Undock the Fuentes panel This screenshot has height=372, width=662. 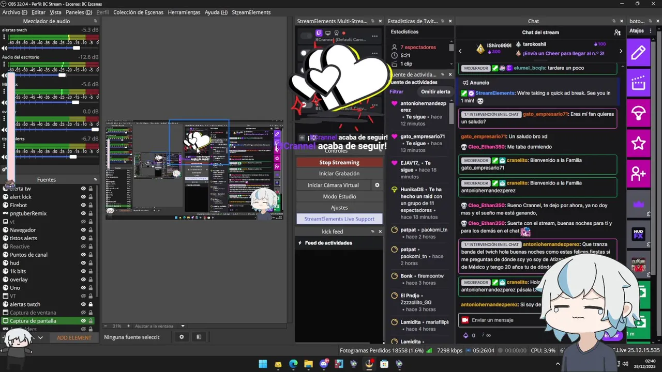click(95, 180)
